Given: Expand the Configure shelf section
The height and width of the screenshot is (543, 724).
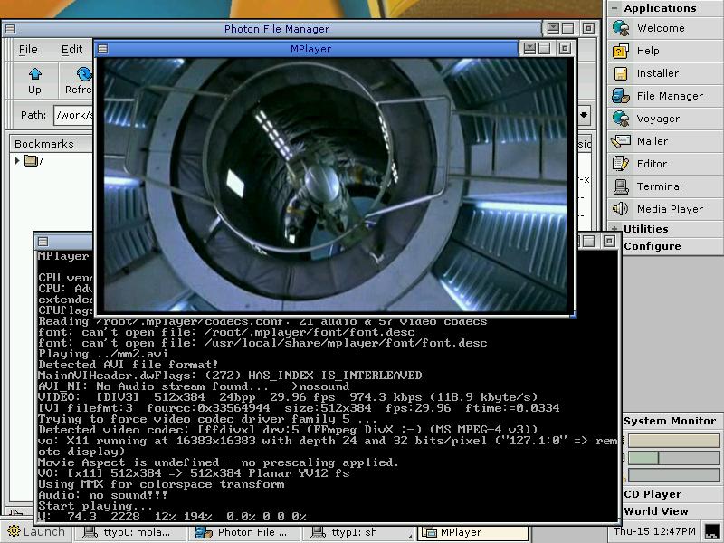Looking at the screenshot, I should [652, 246].
